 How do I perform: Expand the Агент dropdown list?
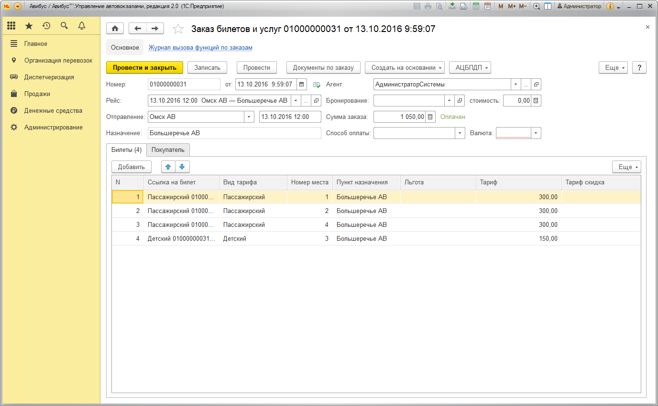[x=515, y=85]
